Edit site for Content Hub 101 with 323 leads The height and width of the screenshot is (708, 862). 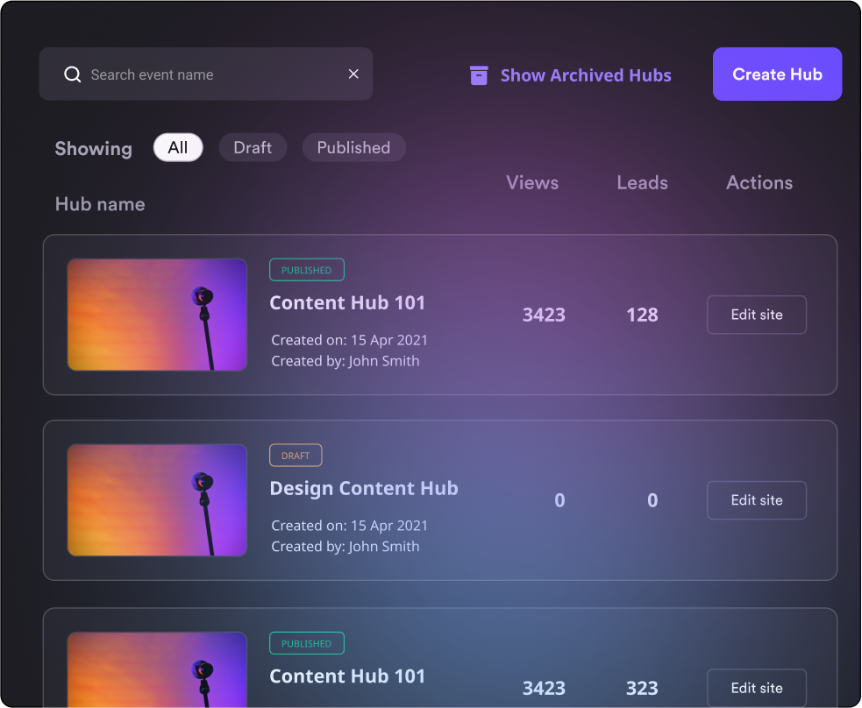point(757,688)
